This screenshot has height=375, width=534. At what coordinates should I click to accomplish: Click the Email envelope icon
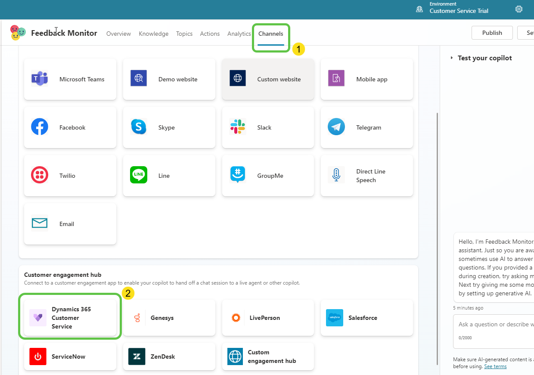click(40, 223)
